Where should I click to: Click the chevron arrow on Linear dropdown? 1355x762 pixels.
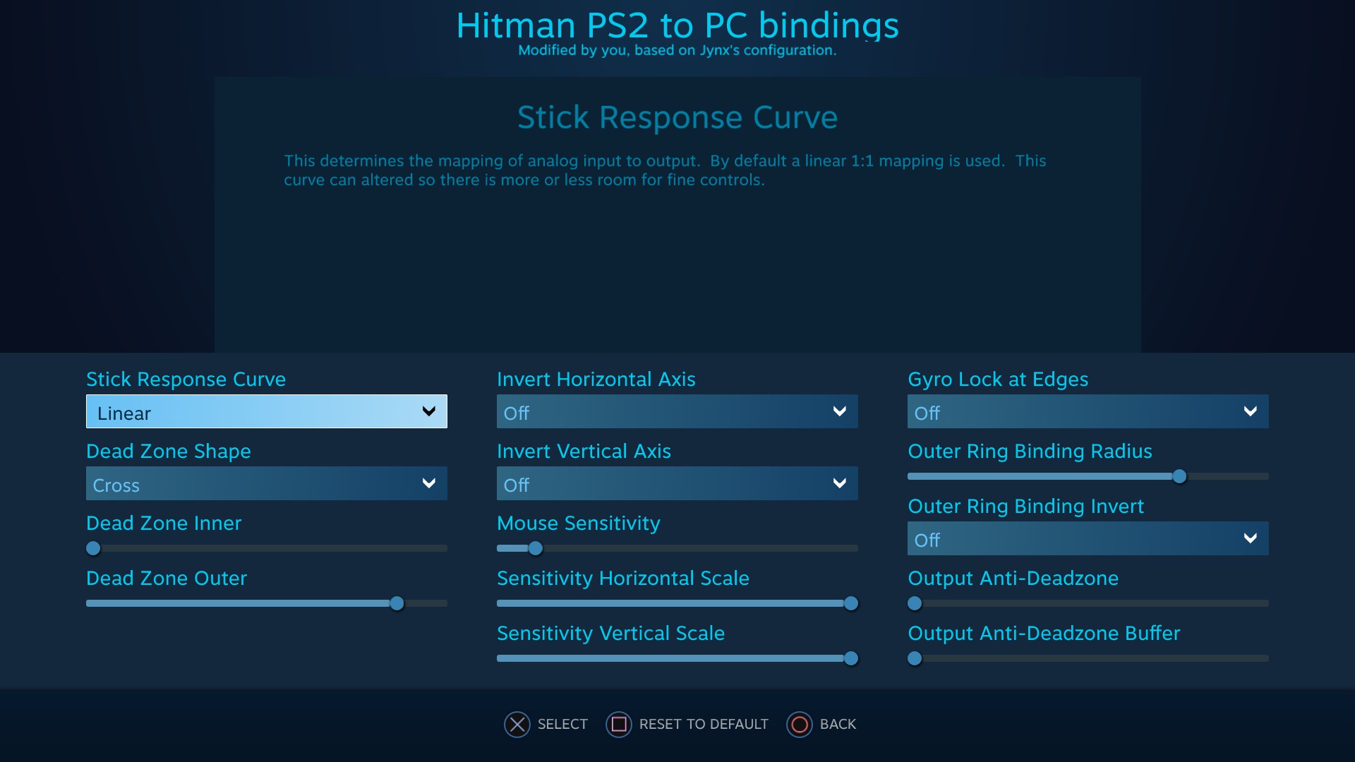tap(428, 411)
